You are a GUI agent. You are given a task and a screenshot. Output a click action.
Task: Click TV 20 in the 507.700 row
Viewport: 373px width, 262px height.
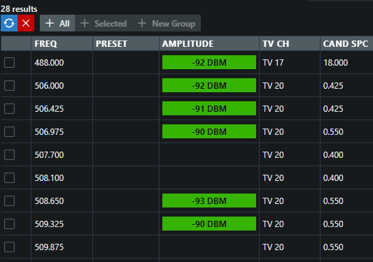tap(273, 155)
